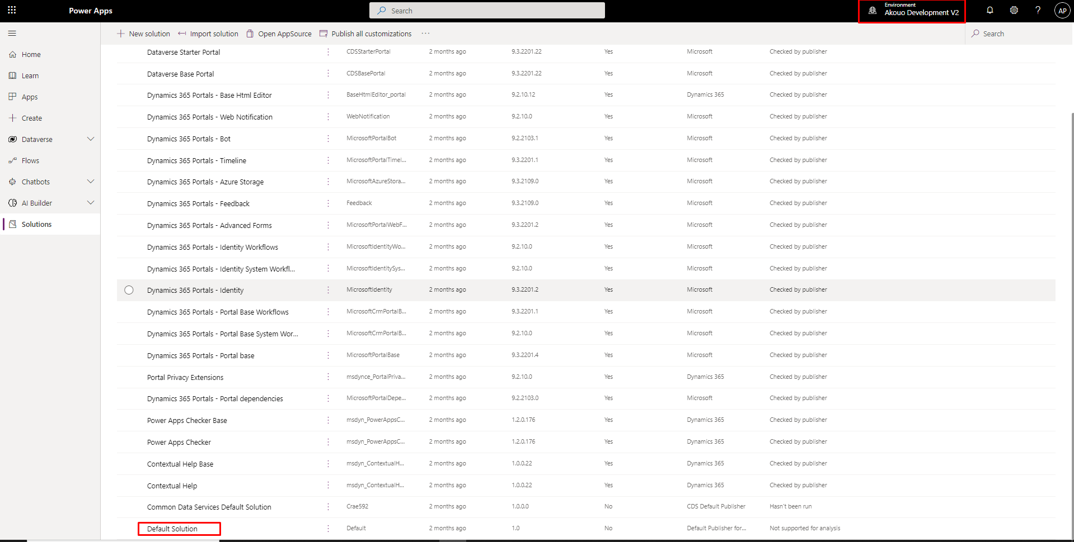Open the settings gear icon

pyautogui.click(x=1014, y=10)
